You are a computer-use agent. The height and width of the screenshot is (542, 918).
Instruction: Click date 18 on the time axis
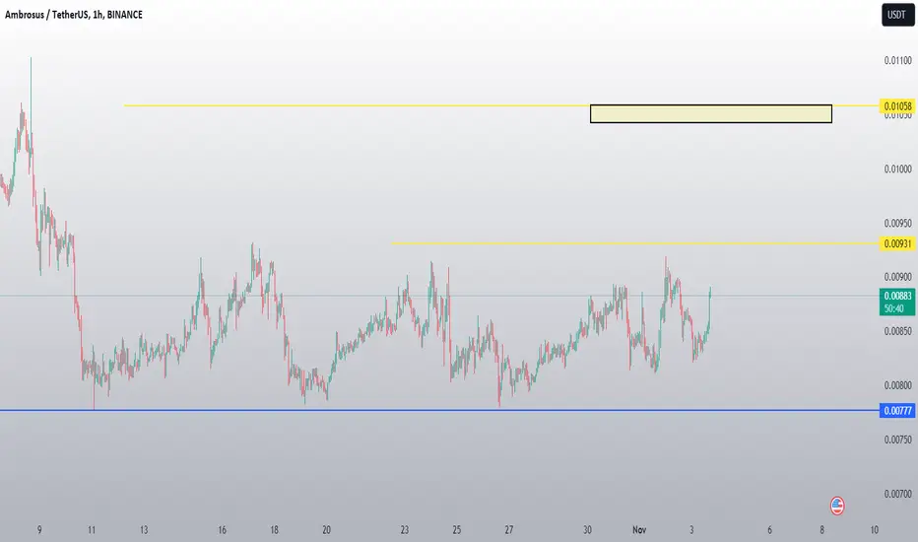(x=274, y=530)
